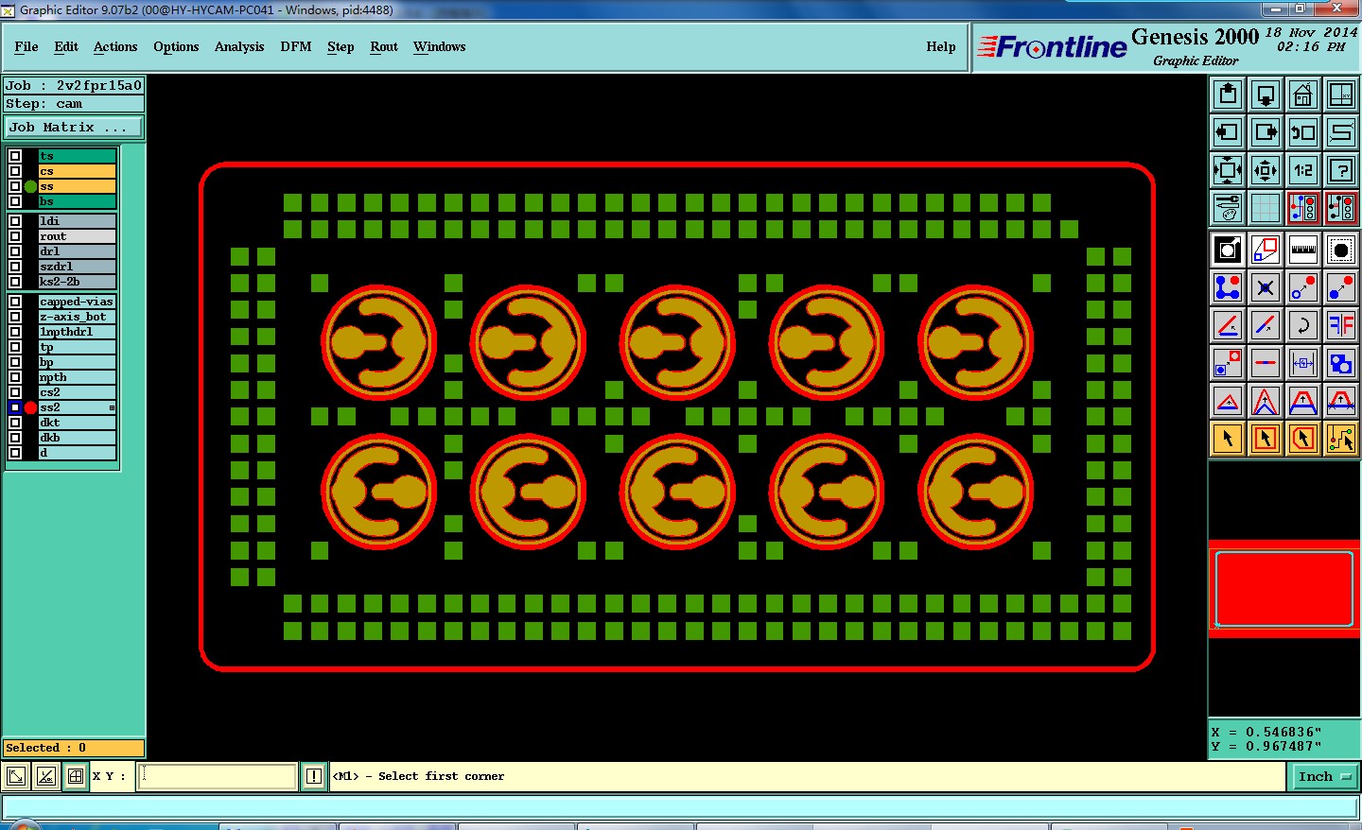This screenshot has height=830, width=1362.
Task: Click the ruler measurement tool icon
Action: 1303,250
